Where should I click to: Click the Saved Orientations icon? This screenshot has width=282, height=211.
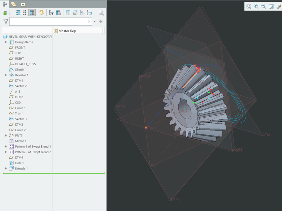pos(278,6)
